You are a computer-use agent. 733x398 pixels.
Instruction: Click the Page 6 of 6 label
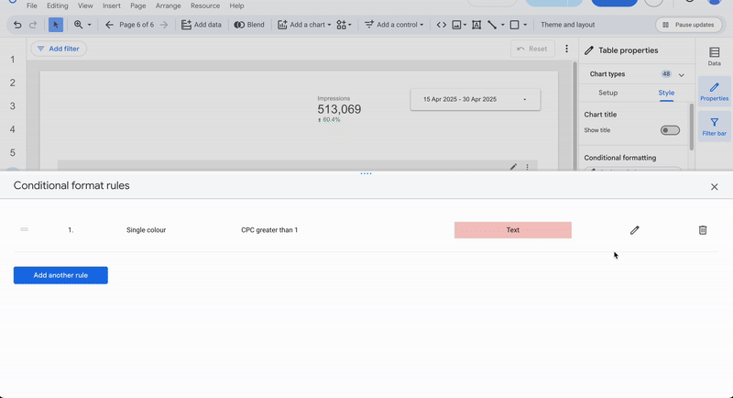click(x=137, y=25)
